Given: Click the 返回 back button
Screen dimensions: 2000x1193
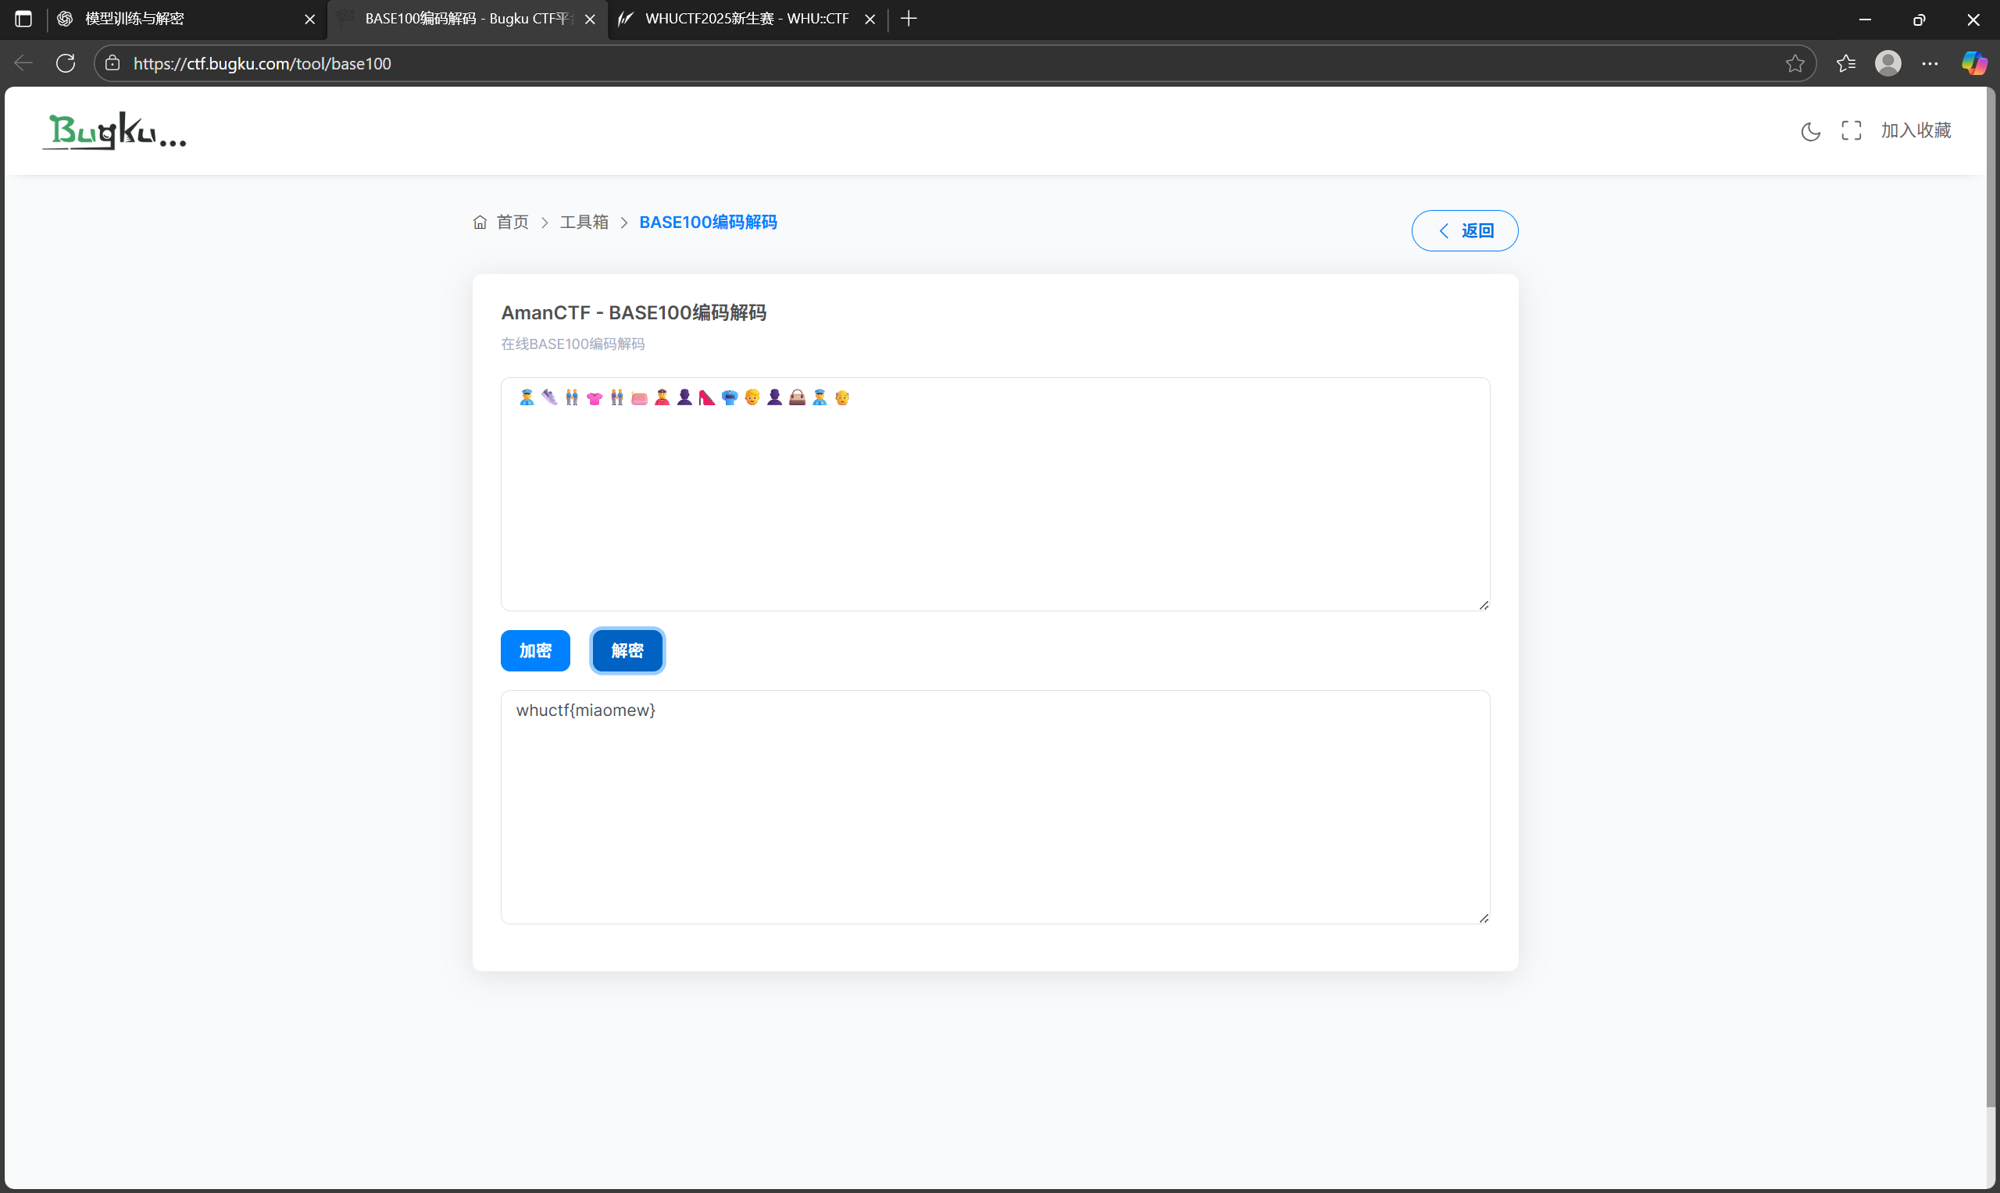Looking at the screenshot, I should click(1464, 231).
